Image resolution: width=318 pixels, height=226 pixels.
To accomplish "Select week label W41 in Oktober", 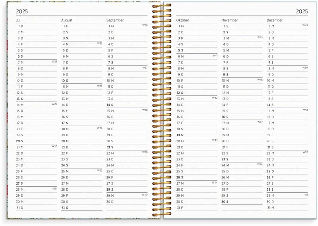I will click(215, 56).
